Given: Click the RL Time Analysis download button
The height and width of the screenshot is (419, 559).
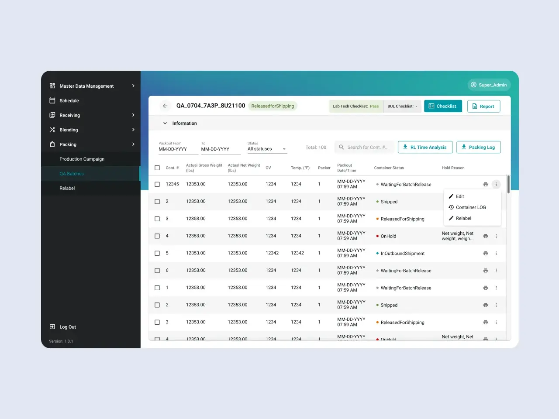Looking at the screenshot, I should (424, 147).
